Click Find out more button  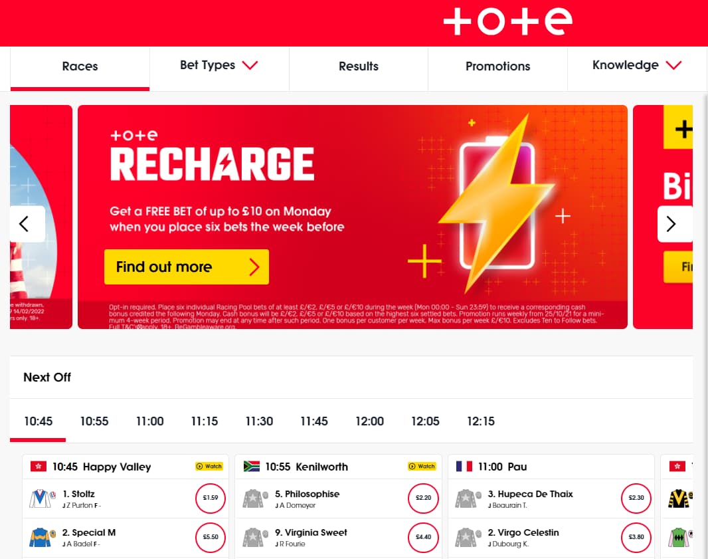(x=186, y=267)
